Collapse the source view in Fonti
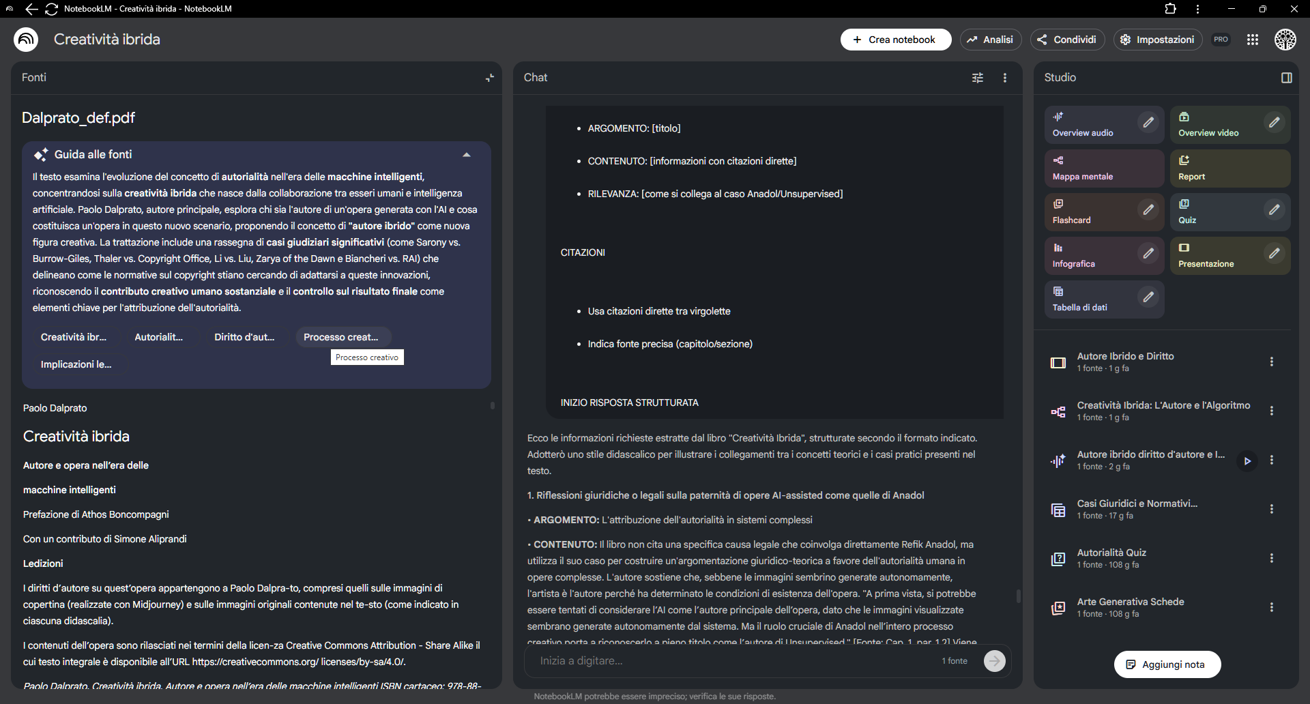The image size is (1310, 704). coord(489,78)
